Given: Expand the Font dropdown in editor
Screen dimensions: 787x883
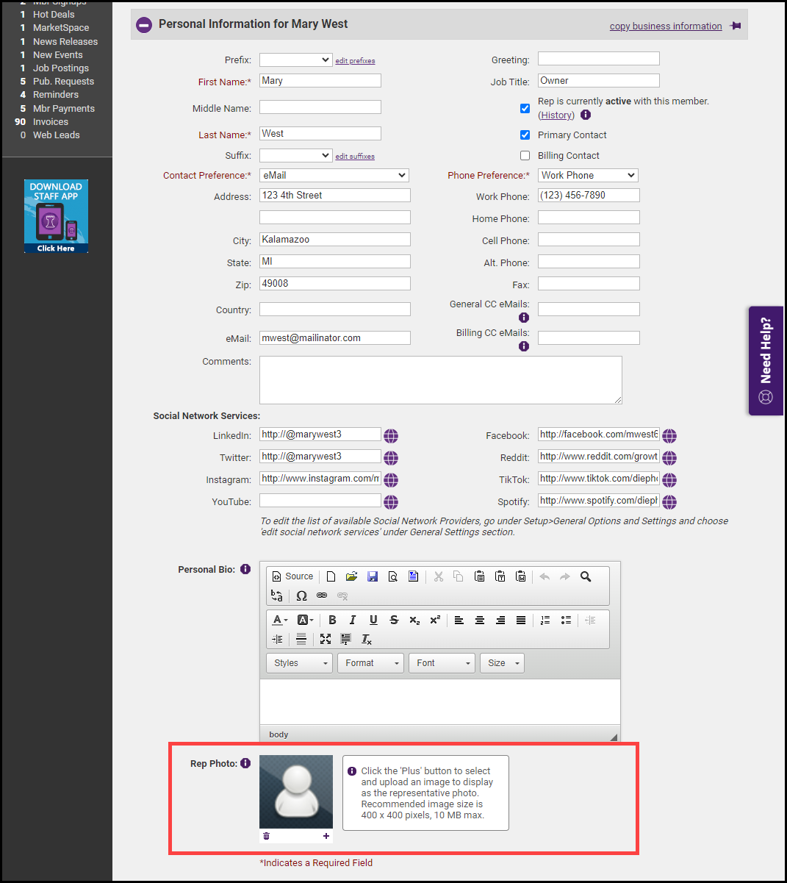Looking at the screenshot, I should (442, 663).
